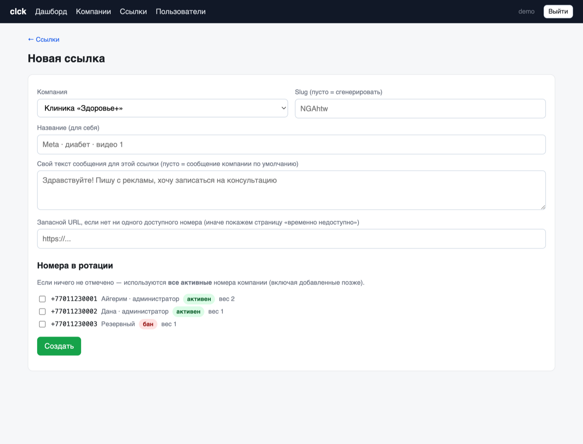Image resolution: width=583 pixels, height=444 pixels.
Task: Click the demo username label
Action: (526, 12)
